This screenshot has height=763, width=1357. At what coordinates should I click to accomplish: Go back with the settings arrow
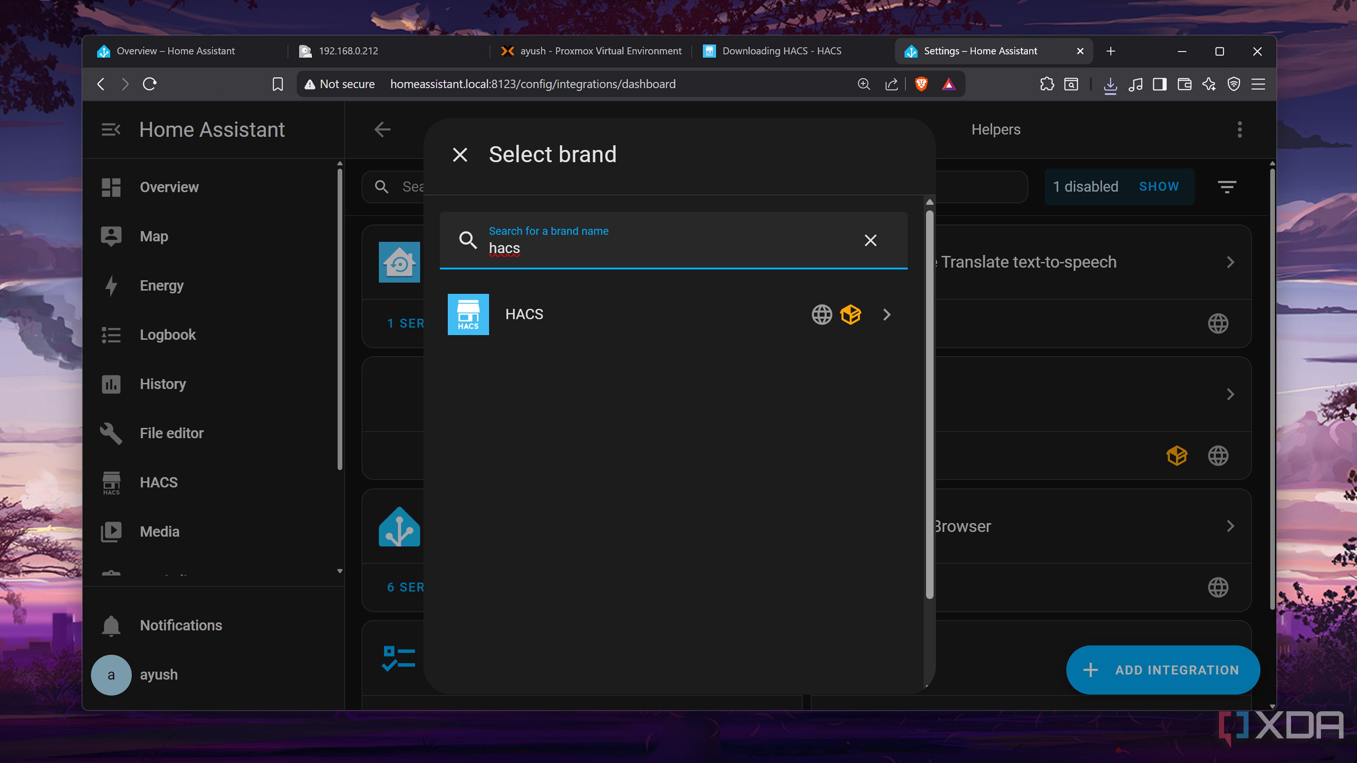click(x=382, y=130)
